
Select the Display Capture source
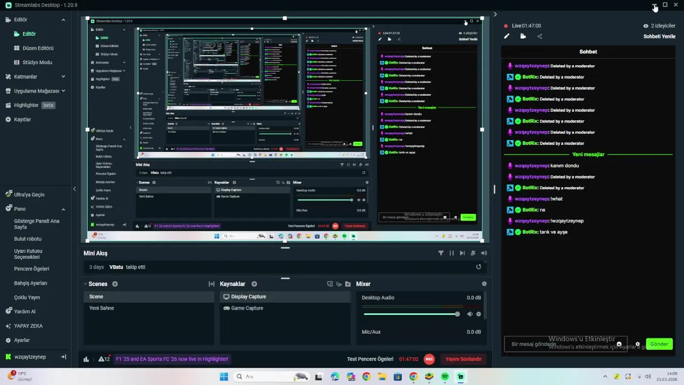pyautogui.click(x=285, y=297)
